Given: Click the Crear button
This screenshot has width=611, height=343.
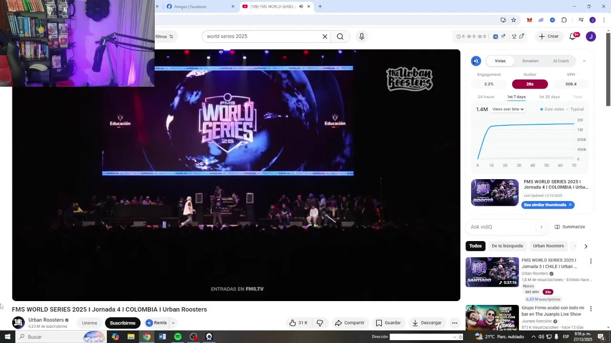Looking at the screenshot, I should [548, 36].
